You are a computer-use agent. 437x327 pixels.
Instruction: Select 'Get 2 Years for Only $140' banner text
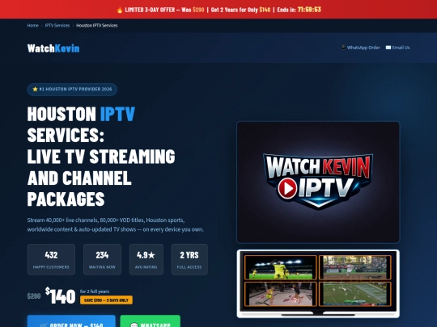coord(240,10)
